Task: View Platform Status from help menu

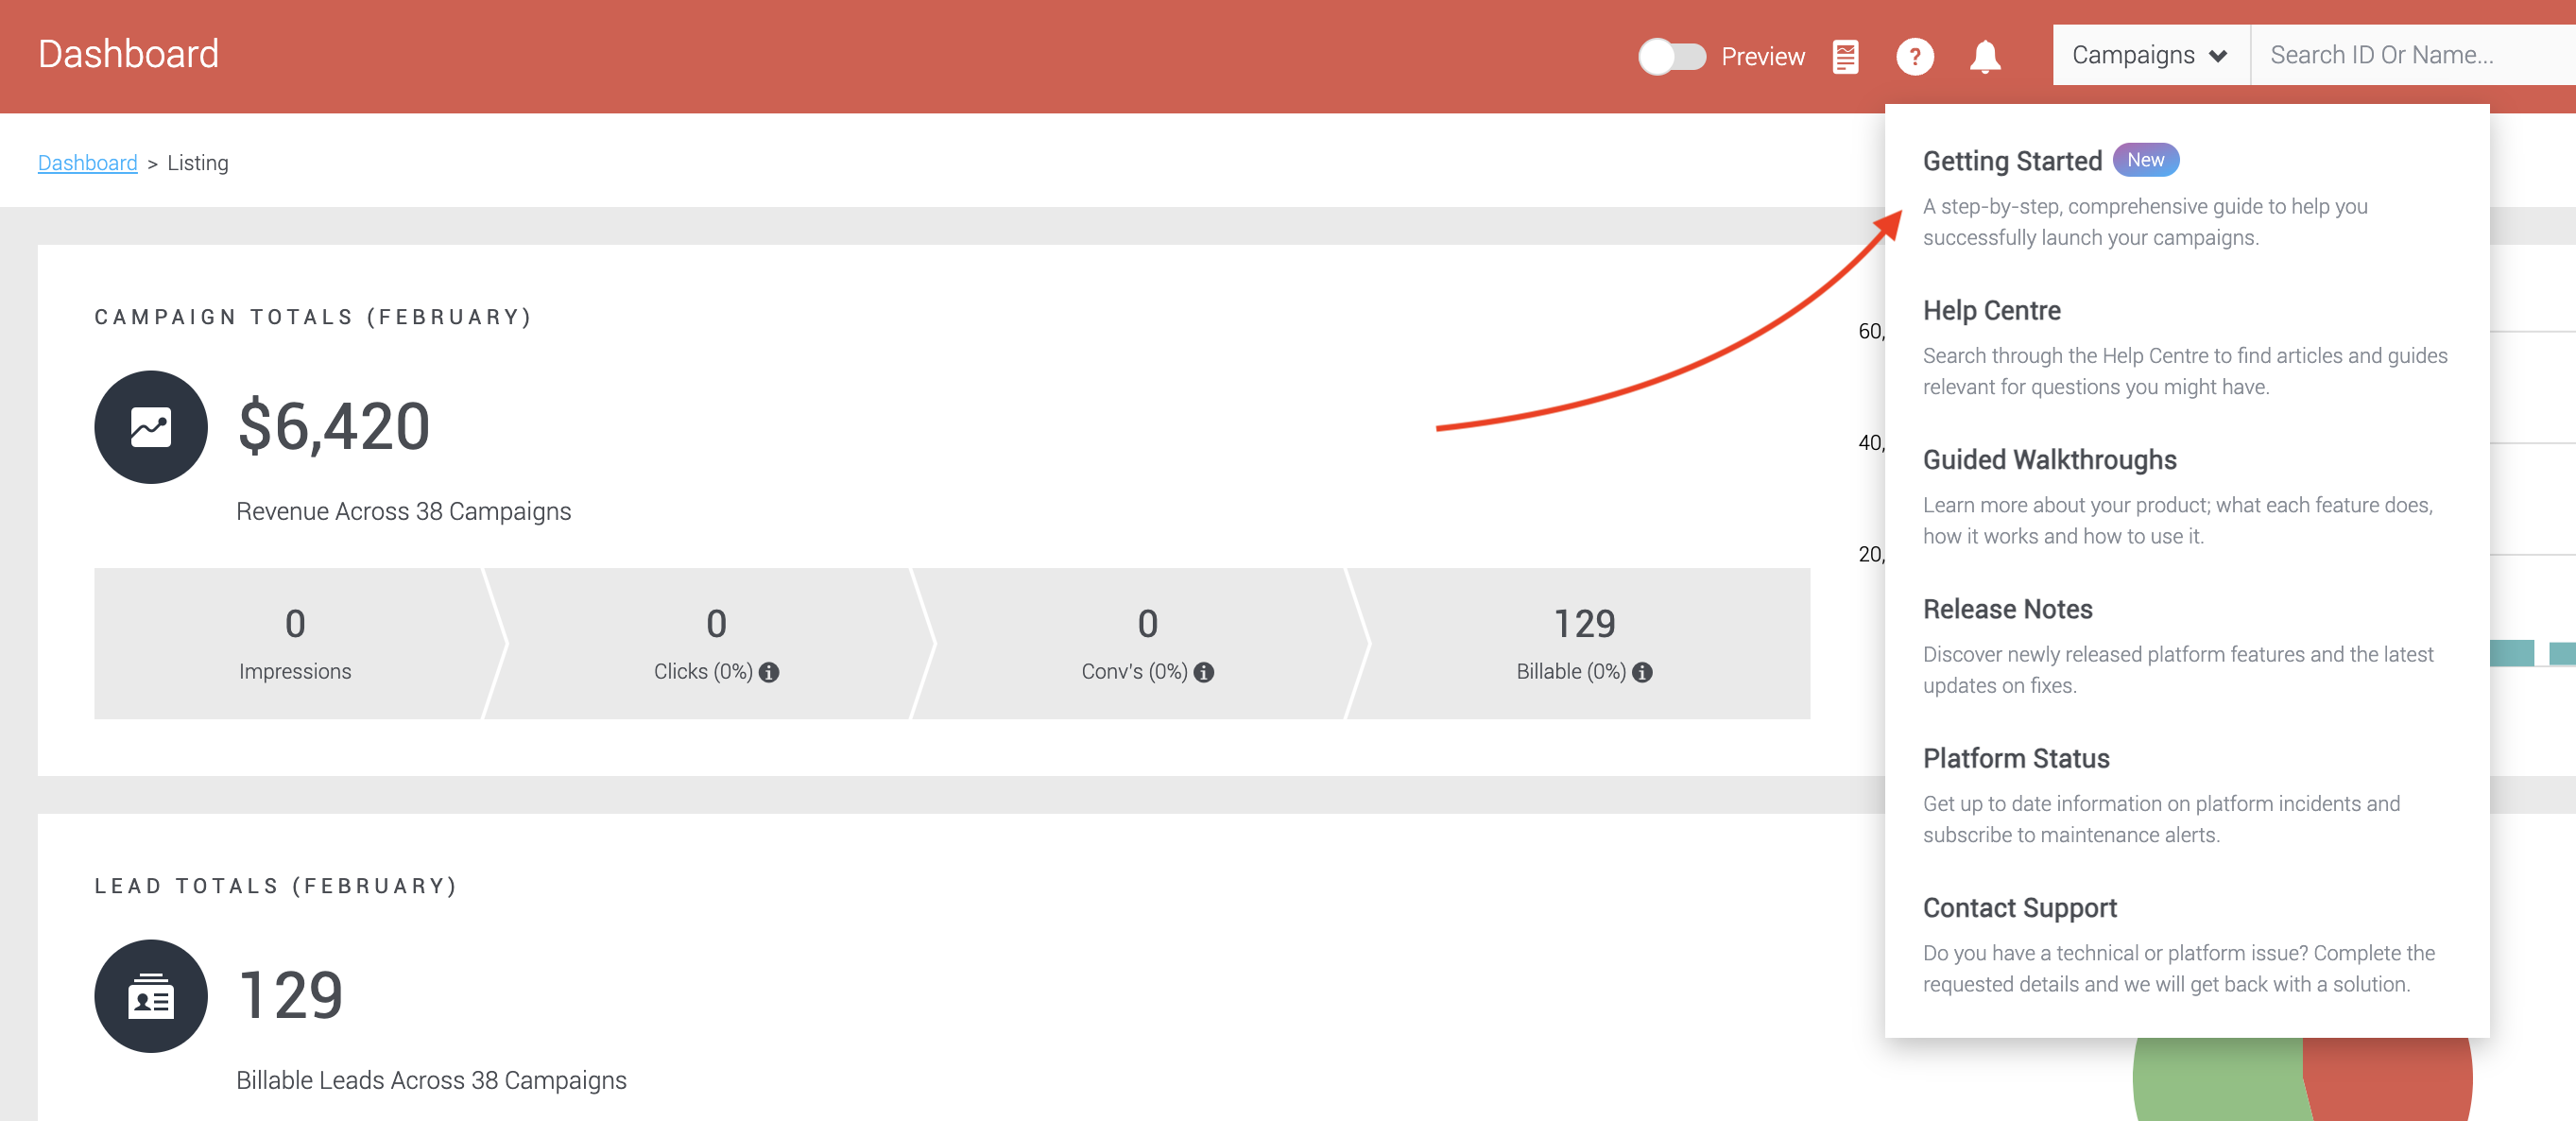Action: tap(2186, 795)
